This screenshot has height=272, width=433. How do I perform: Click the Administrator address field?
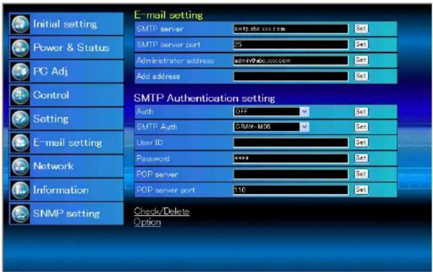point(291,61)
